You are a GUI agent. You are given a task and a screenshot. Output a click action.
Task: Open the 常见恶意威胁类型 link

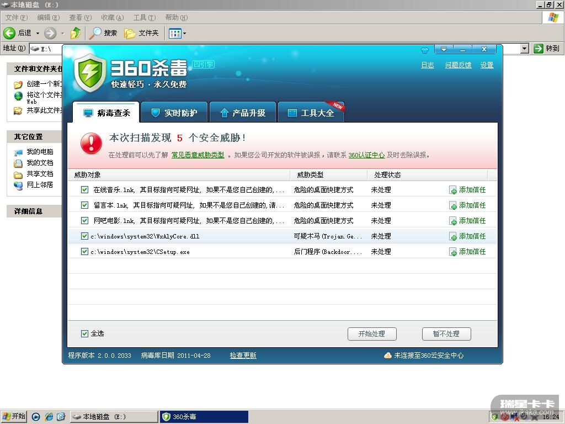click(198, 155)
